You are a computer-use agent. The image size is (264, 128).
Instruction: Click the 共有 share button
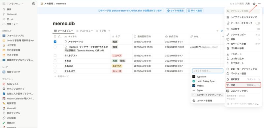(247, 4)
